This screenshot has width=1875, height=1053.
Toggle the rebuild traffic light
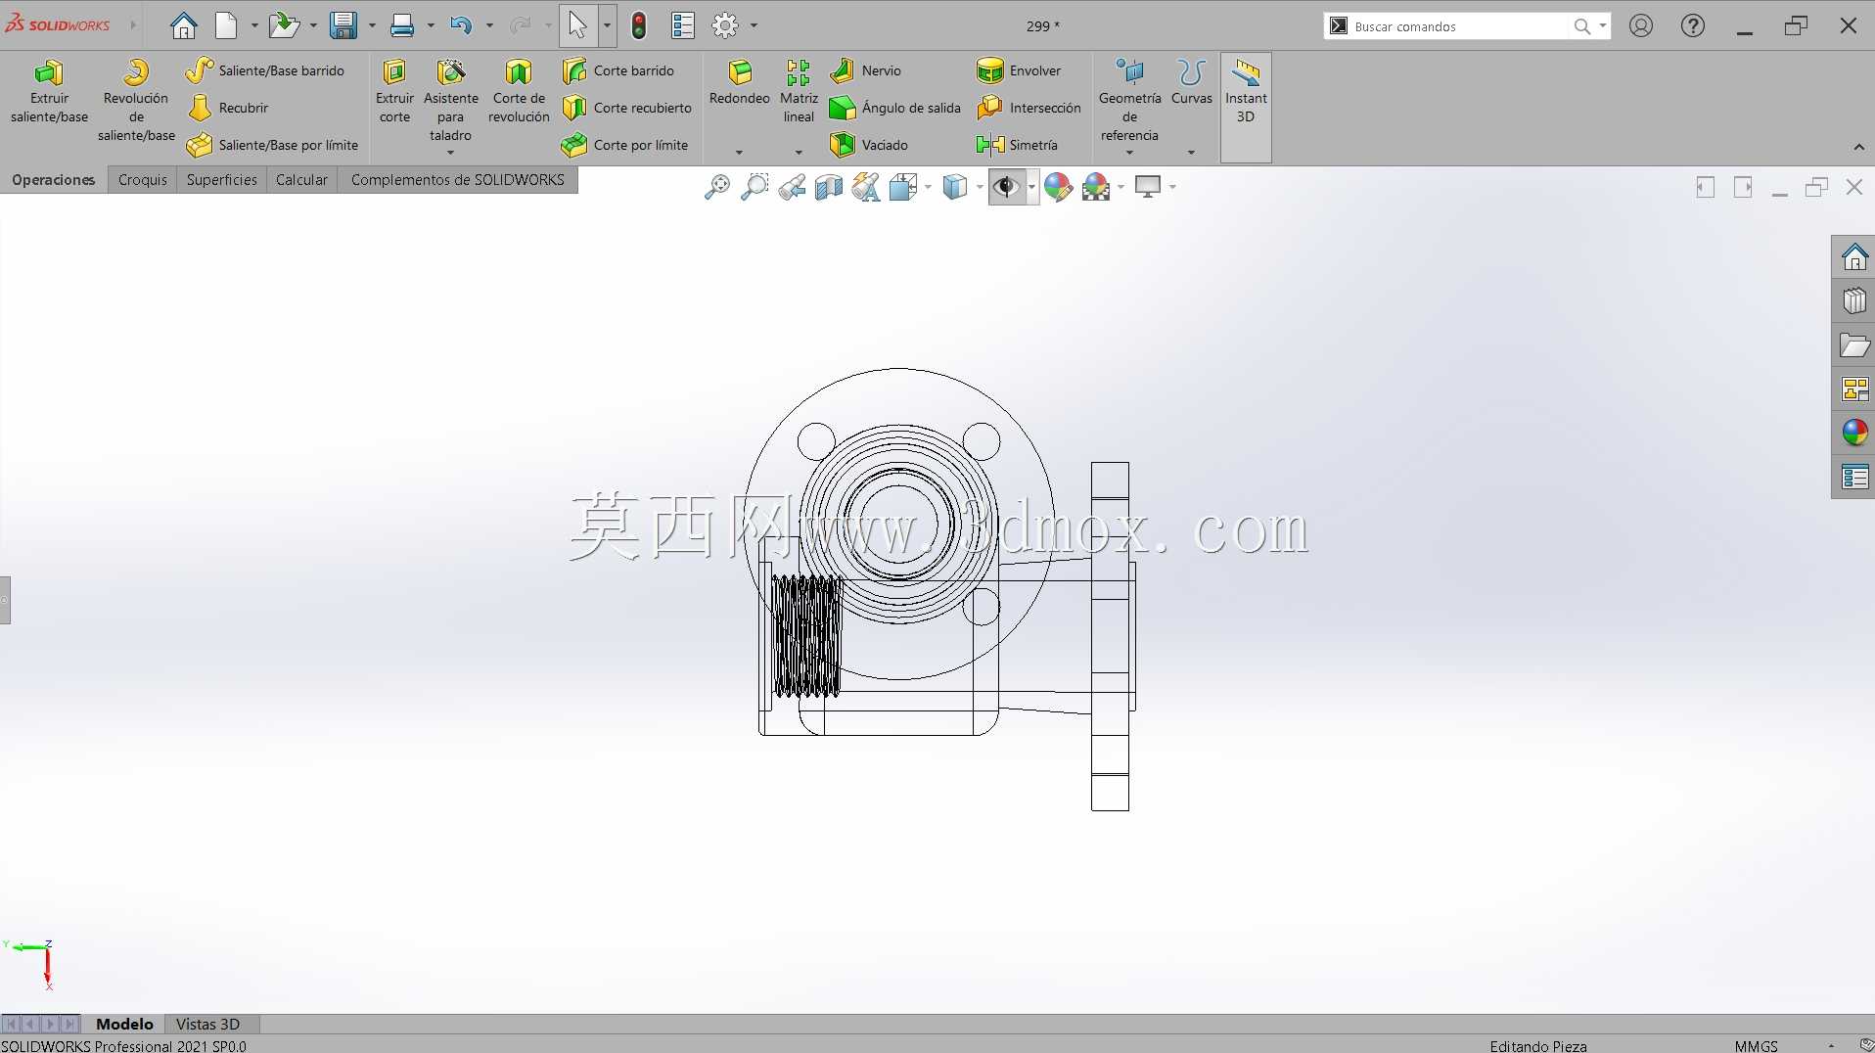(639, 25)
